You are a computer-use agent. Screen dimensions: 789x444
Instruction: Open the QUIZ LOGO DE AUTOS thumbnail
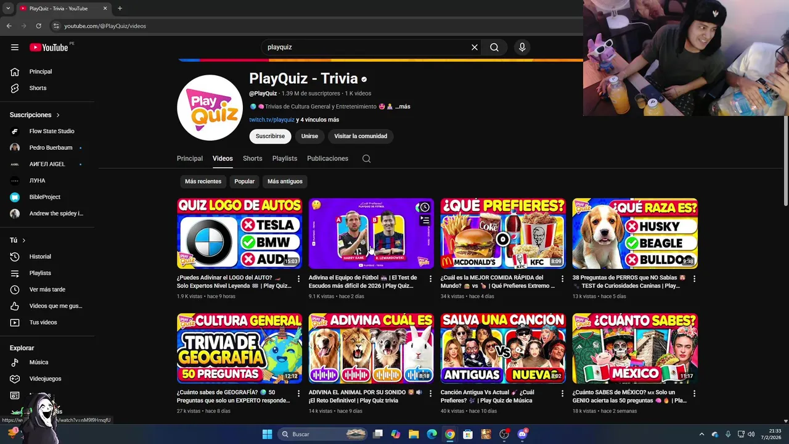[x=239, y=233]
